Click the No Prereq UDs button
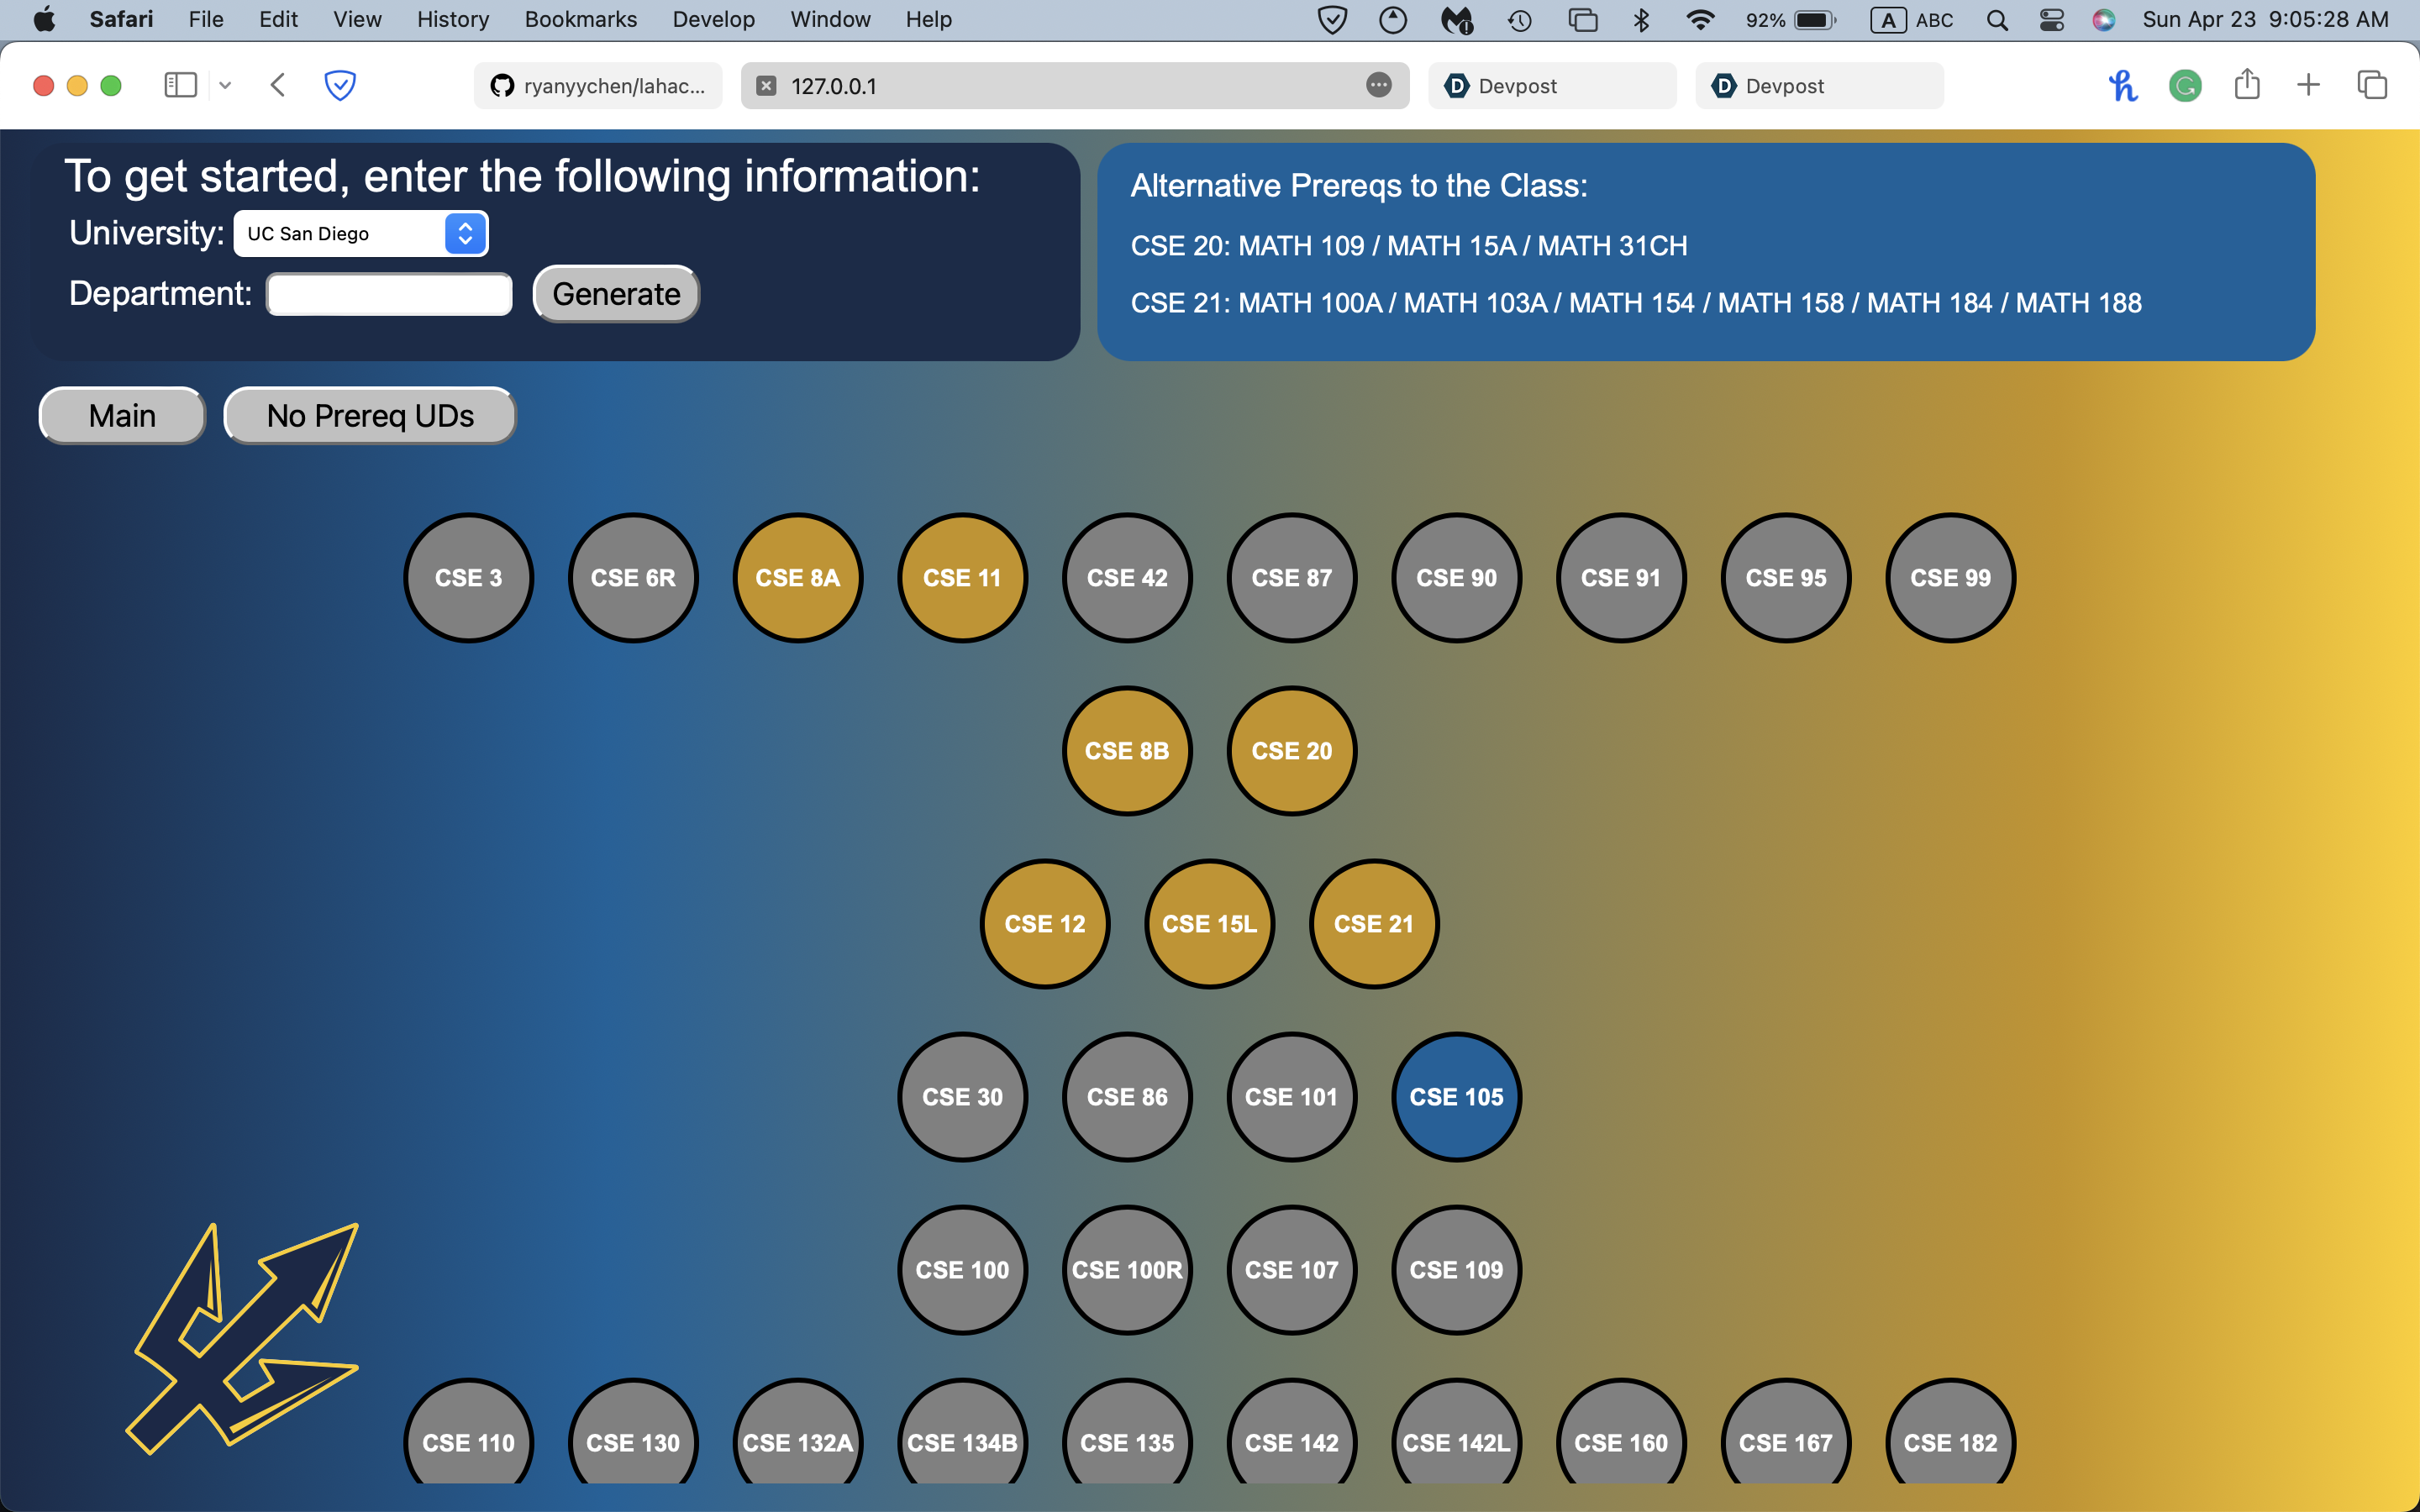 pos(370,416)
